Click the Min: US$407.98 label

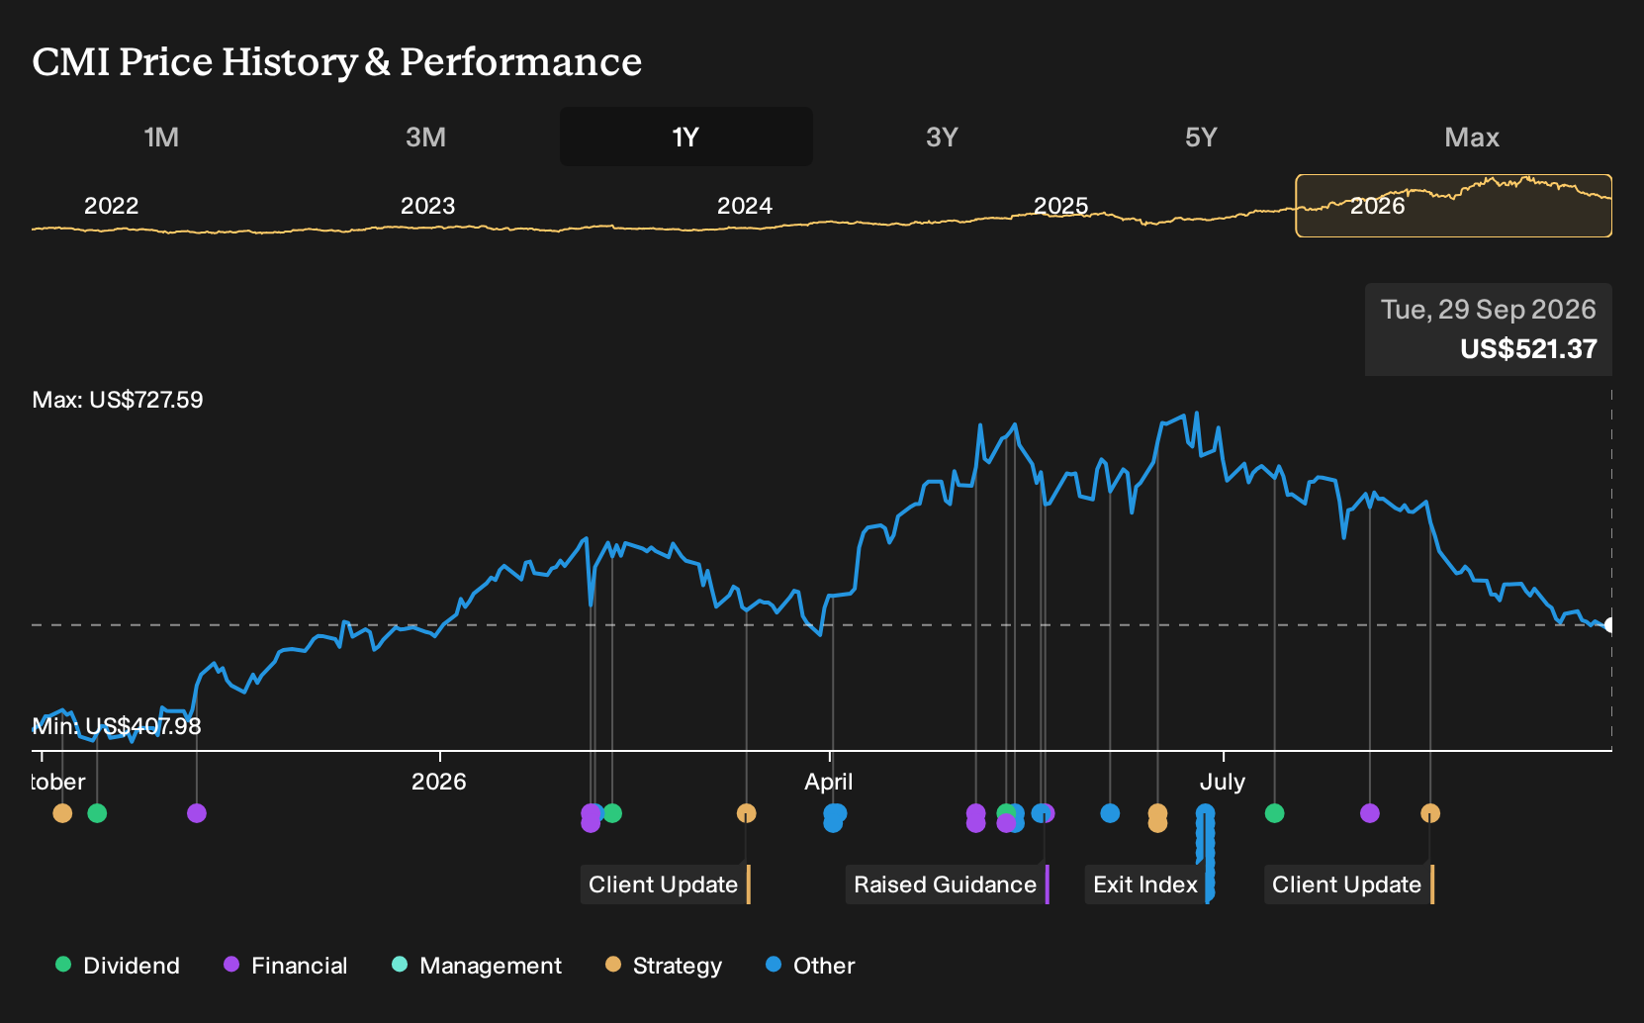coord(117,726)
